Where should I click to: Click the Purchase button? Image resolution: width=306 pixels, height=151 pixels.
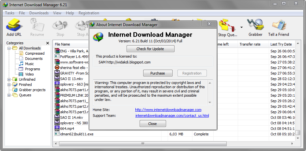(x=158, y=73)
